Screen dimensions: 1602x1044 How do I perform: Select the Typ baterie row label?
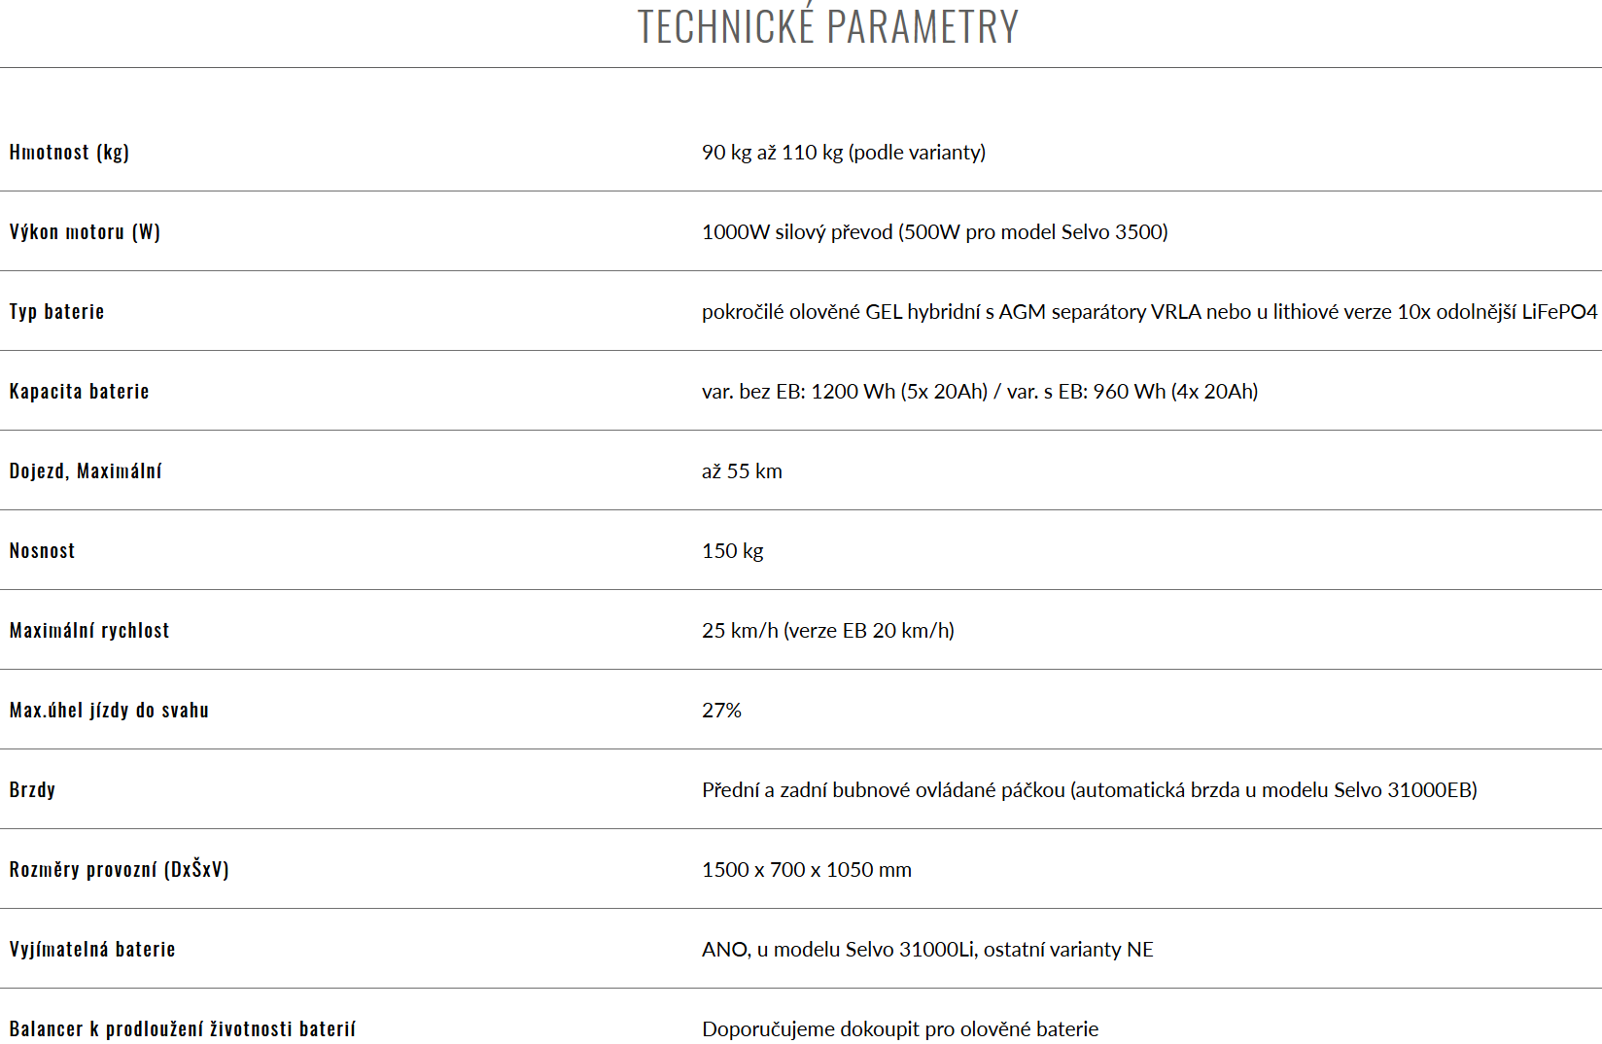(56, 312)
